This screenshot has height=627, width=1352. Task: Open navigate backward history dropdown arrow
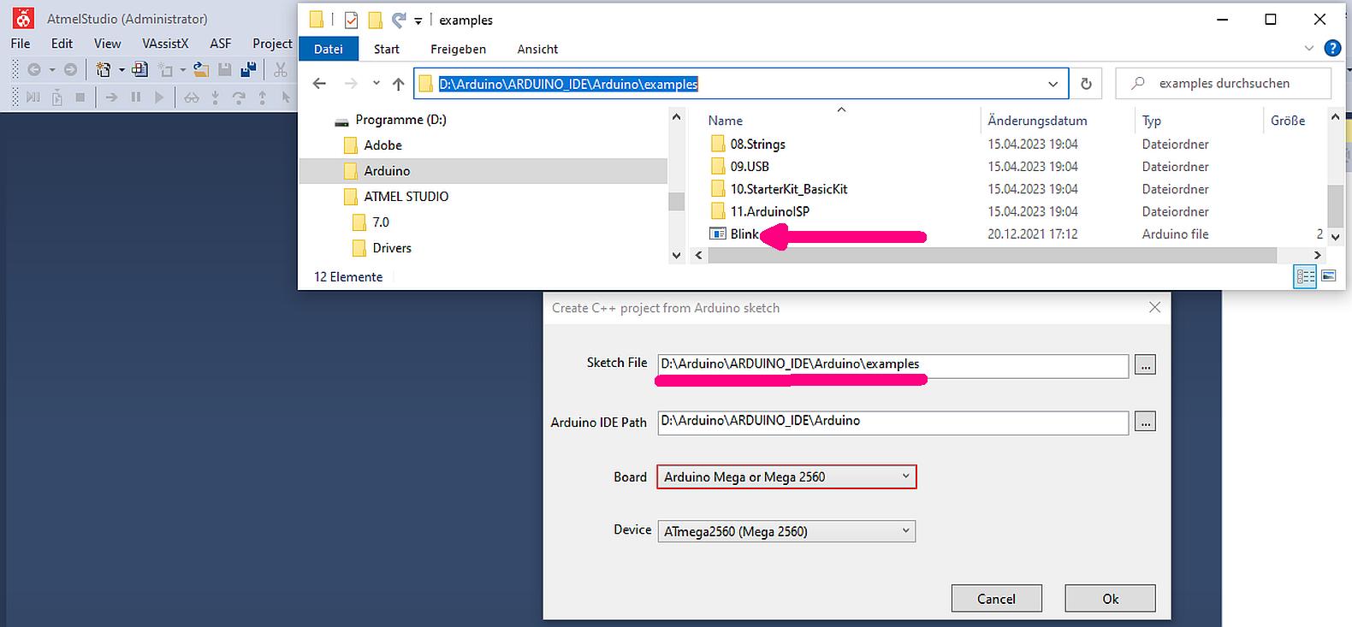(52, 70)
